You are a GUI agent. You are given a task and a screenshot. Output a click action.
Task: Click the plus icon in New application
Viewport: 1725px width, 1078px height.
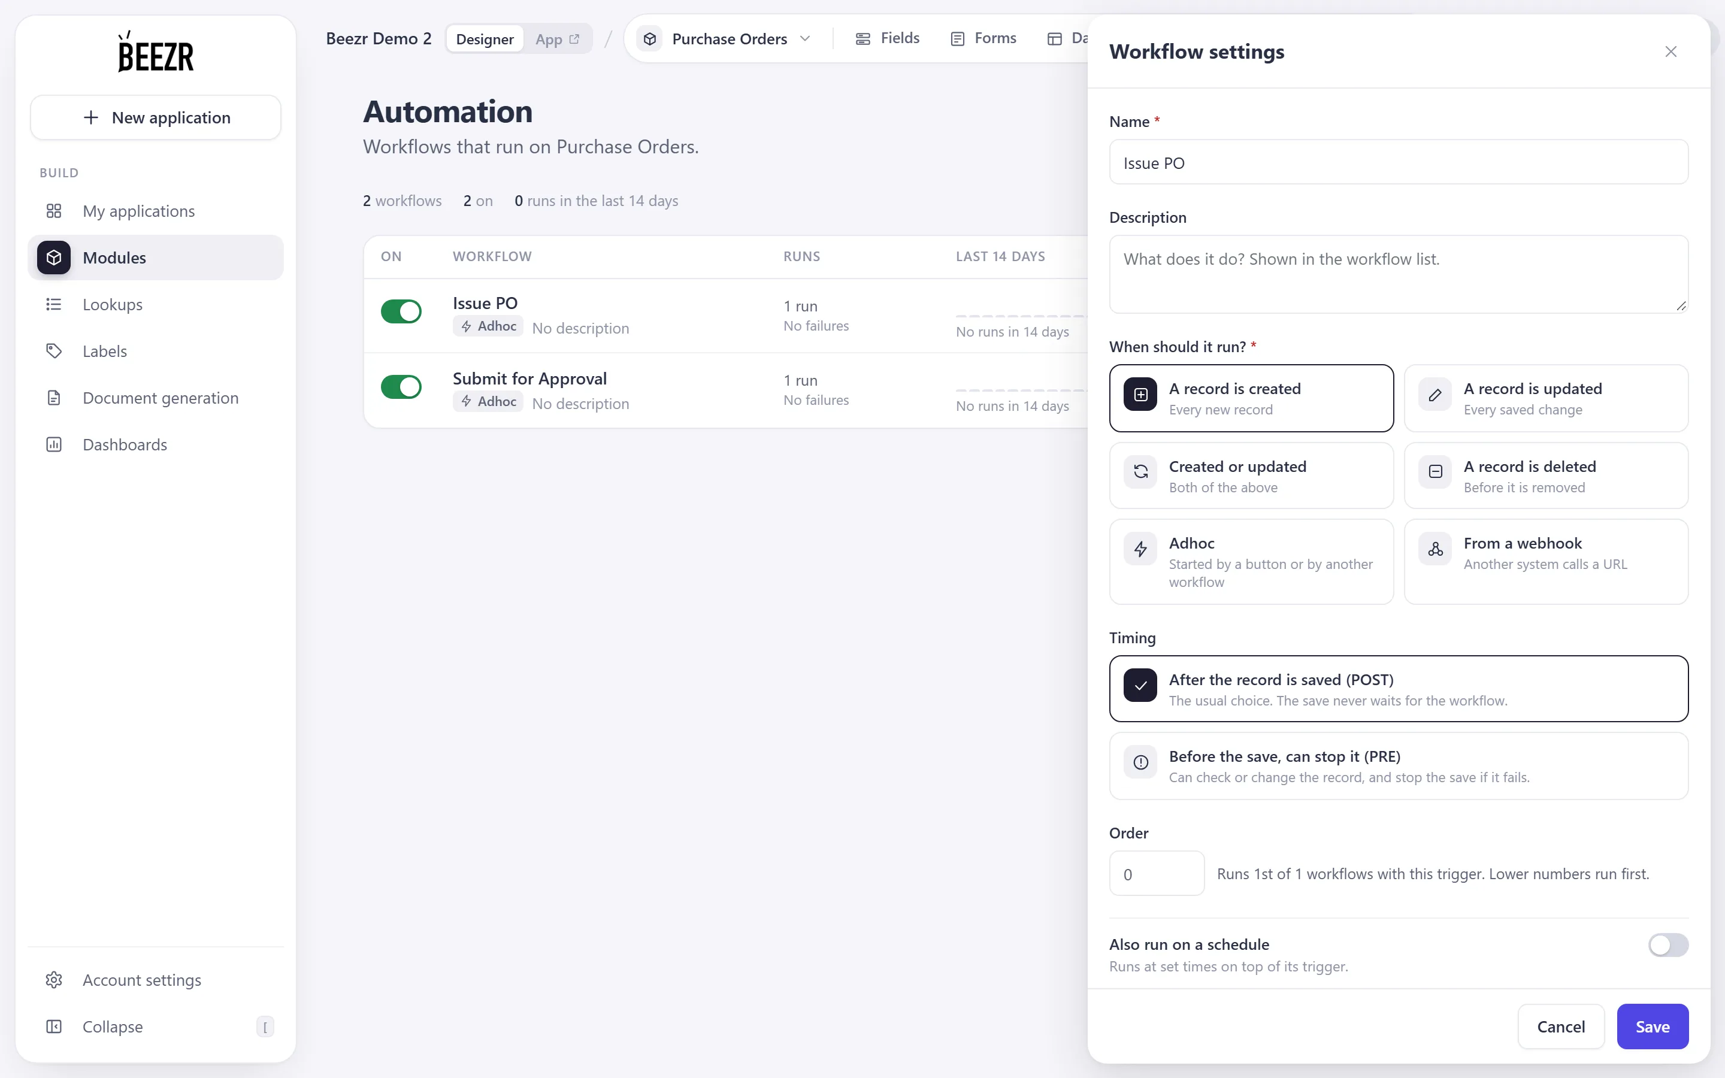[x=91, y=117]
